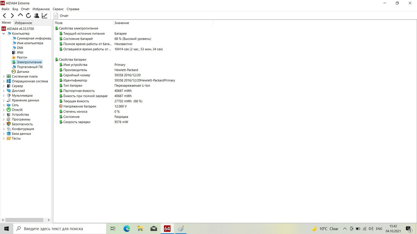Switch to the Избранное sidebar tab
Screen dimensions: 417x234
tap(23, 23)
